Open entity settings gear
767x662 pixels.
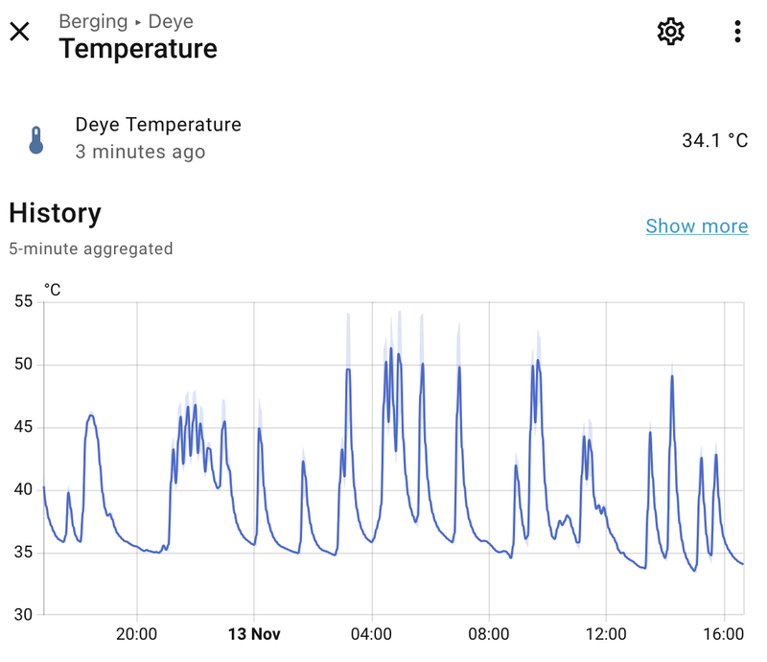670,32
